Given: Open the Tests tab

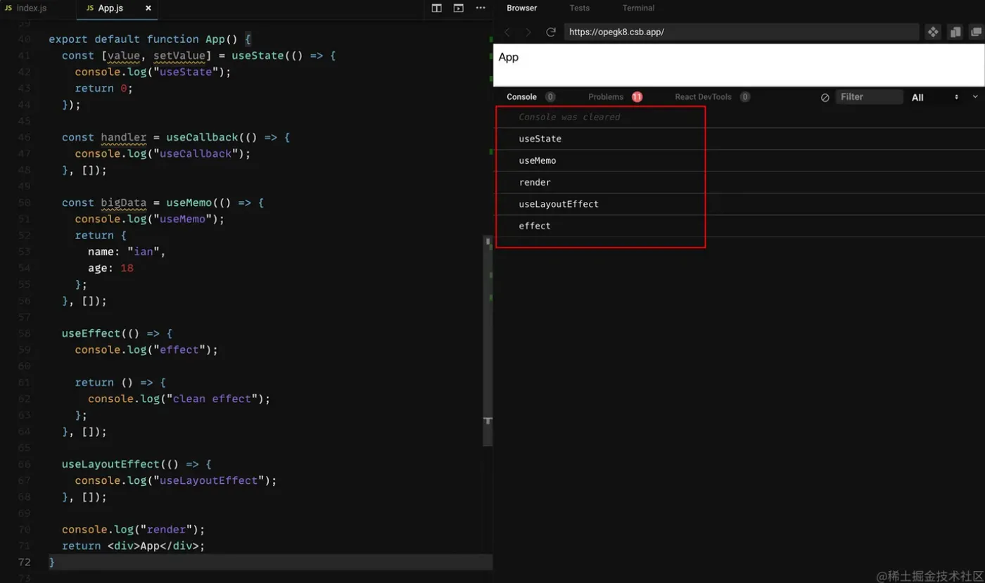Looking at the screenshot, I should [x=580, y=8].
